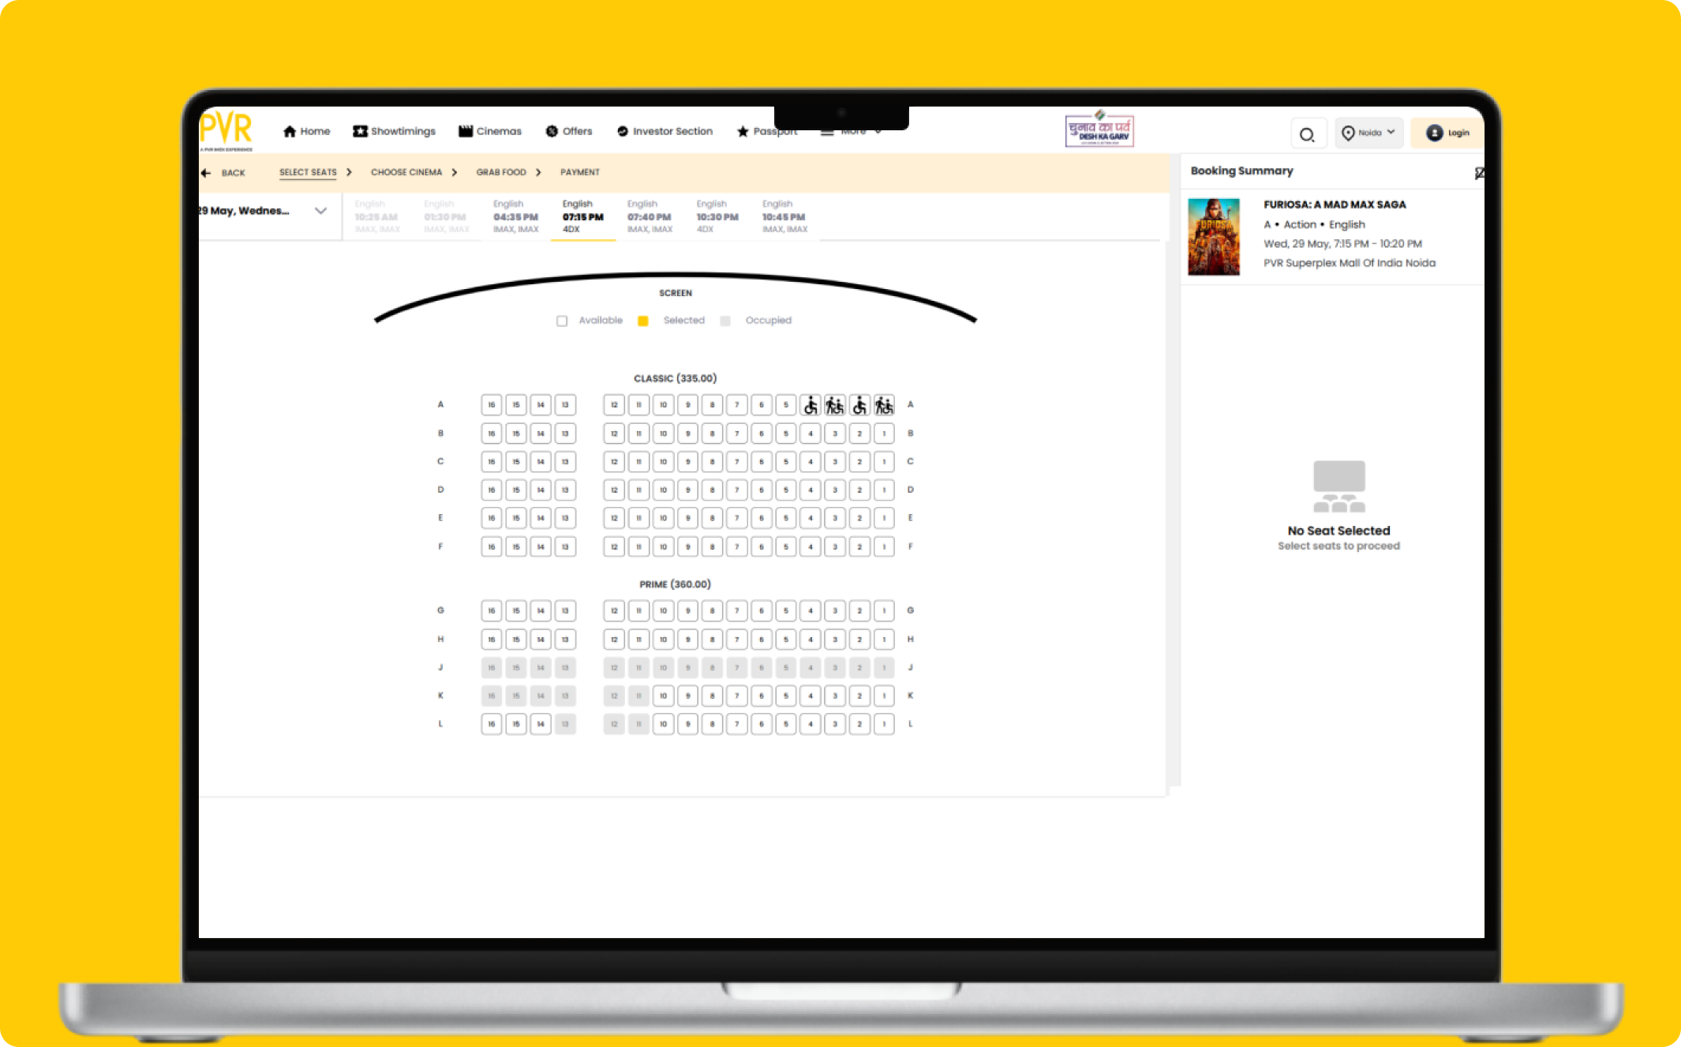Screen dimensions: 1681x1047
Task: Open Investor Section from the nav
Action: tap(665, 131)
